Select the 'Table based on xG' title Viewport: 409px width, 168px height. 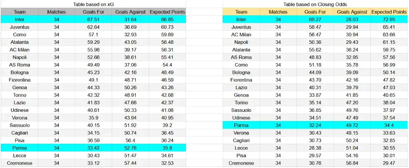click(x=94, y=4)
